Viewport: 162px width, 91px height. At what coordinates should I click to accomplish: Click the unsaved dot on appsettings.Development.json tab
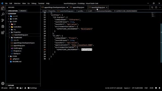[67, 7]
